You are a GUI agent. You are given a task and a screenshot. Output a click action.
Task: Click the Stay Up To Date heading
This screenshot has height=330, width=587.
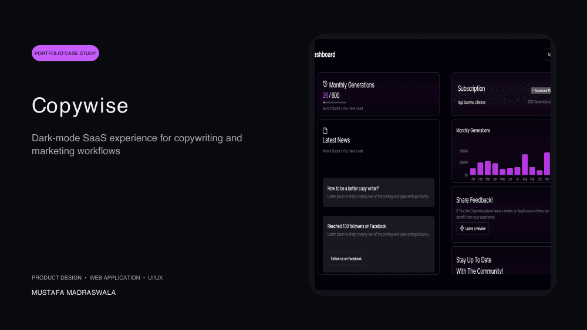pyautogui.click(x=480, y=266)
